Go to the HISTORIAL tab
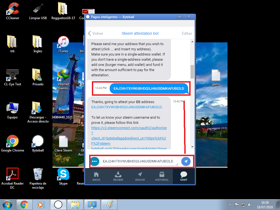280x210 pixels. (162, 176)
